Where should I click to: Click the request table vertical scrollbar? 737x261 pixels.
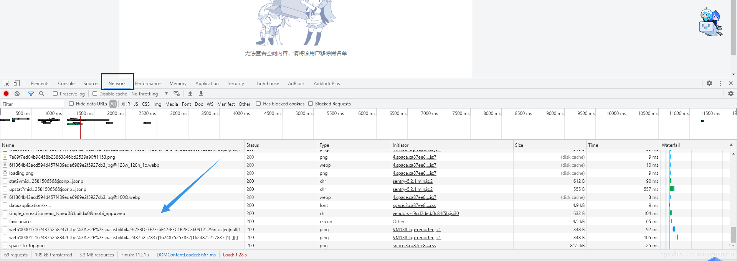(x=733, y=235)
